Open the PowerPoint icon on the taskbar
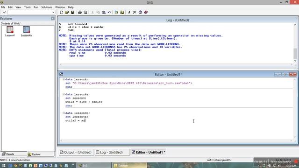 coord(36,166)
